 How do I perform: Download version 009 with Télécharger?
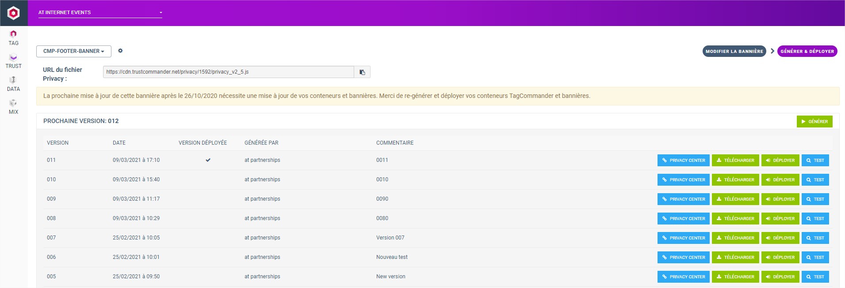click(x=735, y=199)
